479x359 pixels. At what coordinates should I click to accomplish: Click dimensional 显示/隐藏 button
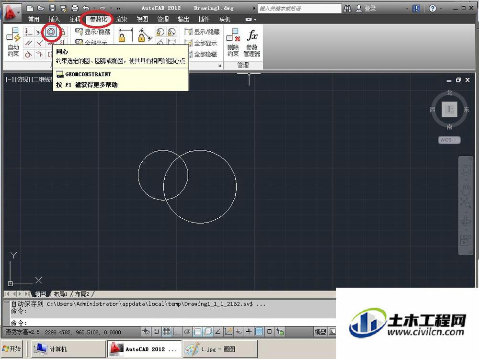pyautogui.click(x=202, y=32)
